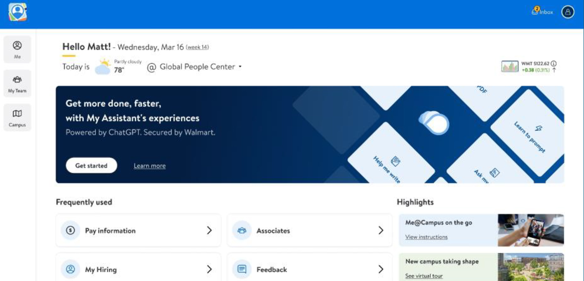Click the WMT stock chart icon
This screenshot has width=584, height=281.
510,66
